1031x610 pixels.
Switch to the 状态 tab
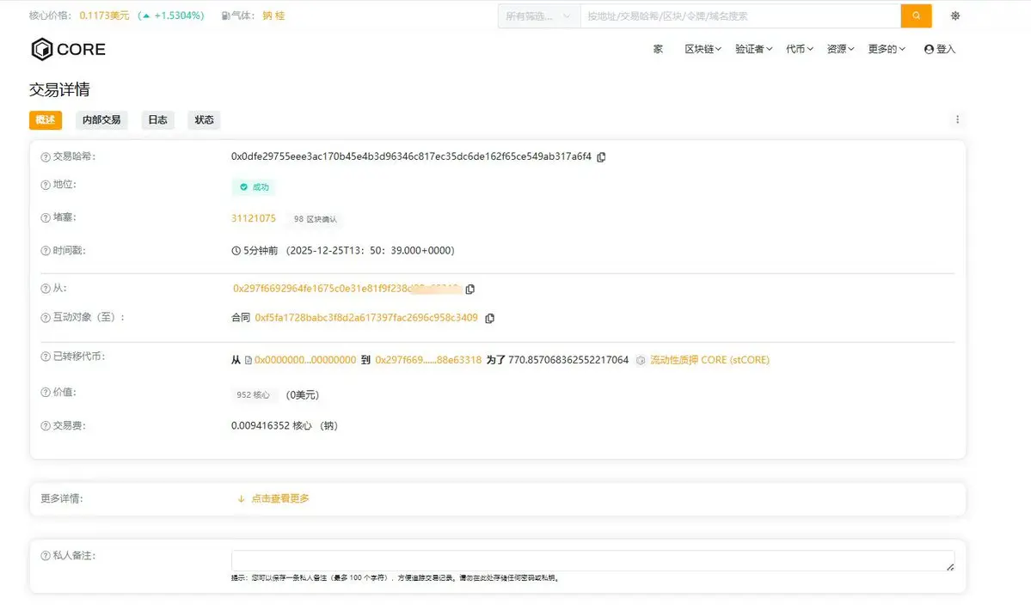pos(204,119)
